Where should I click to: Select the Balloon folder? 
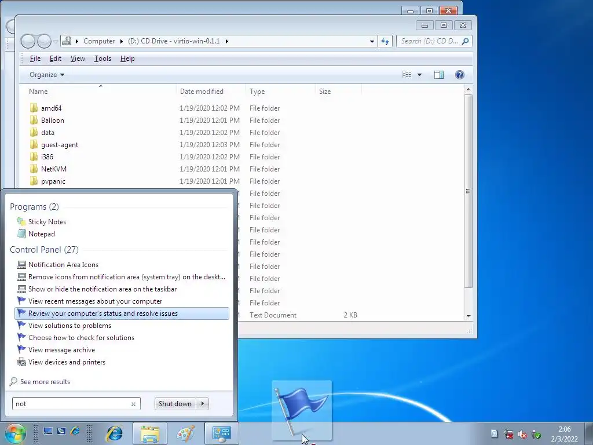click(x=52, y=121)
